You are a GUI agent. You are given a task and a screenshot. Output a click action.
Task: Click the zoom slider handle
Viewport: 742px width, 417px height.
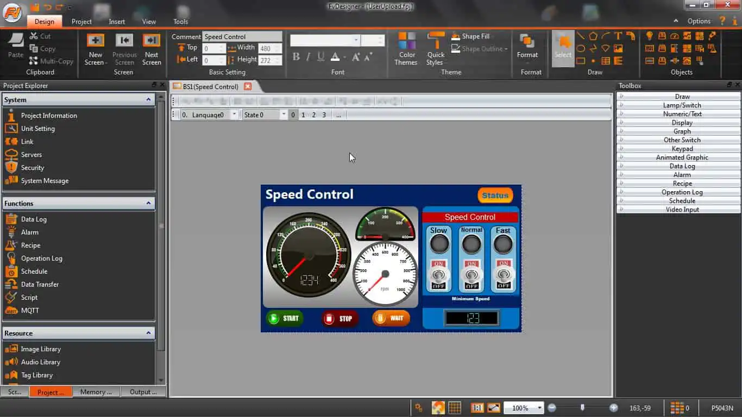click(582, 407)
